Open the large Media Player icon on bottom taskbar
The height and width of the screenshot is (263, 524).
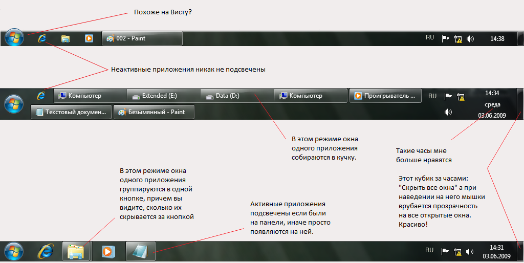(x=107, y=251)
